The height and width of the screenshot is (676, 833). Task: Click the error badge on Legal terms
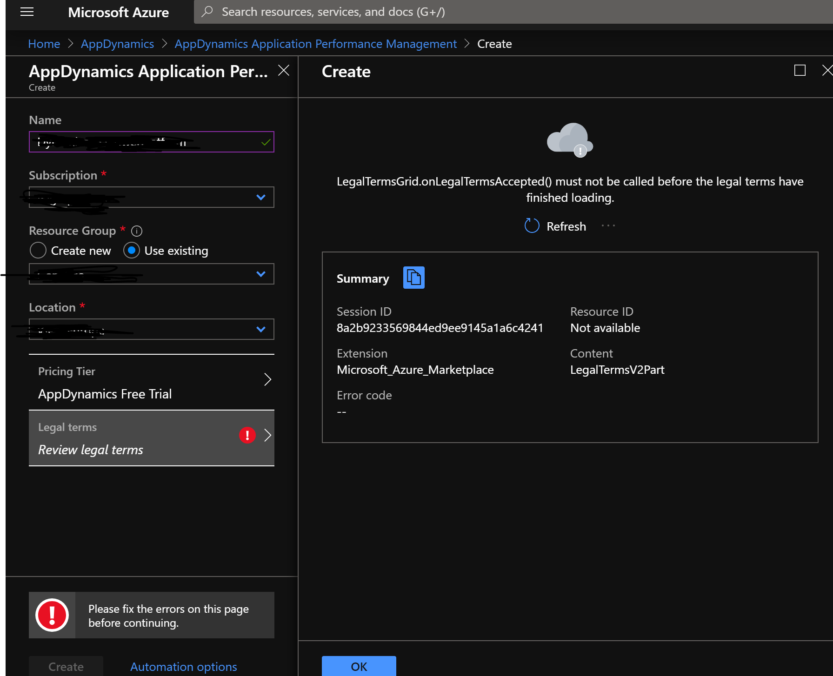[x=247, y=435]
